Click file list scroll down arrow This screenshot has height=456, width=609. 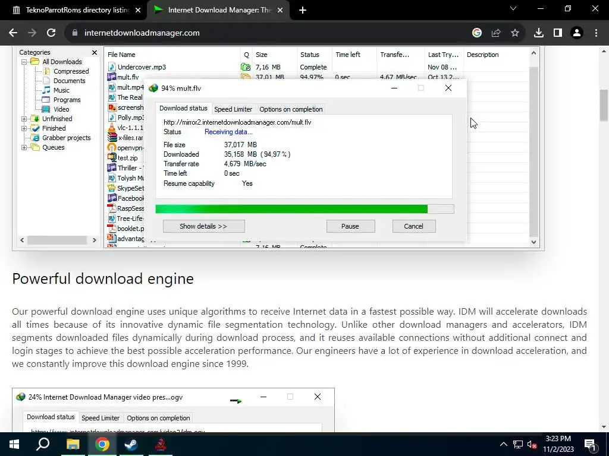[x=533, y=242]
